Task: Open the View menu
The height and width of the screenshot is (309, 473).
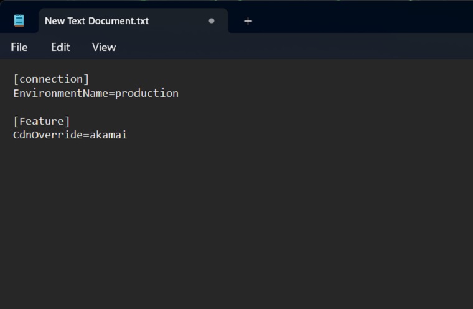Action: 104,47
